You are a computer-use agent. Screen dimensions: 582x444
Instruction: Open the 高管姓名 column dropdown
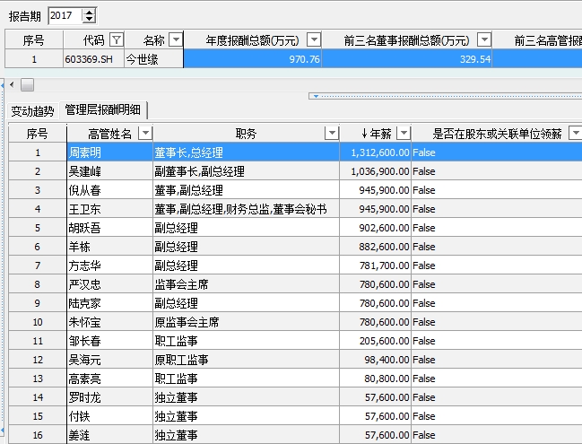click(145, 133)
